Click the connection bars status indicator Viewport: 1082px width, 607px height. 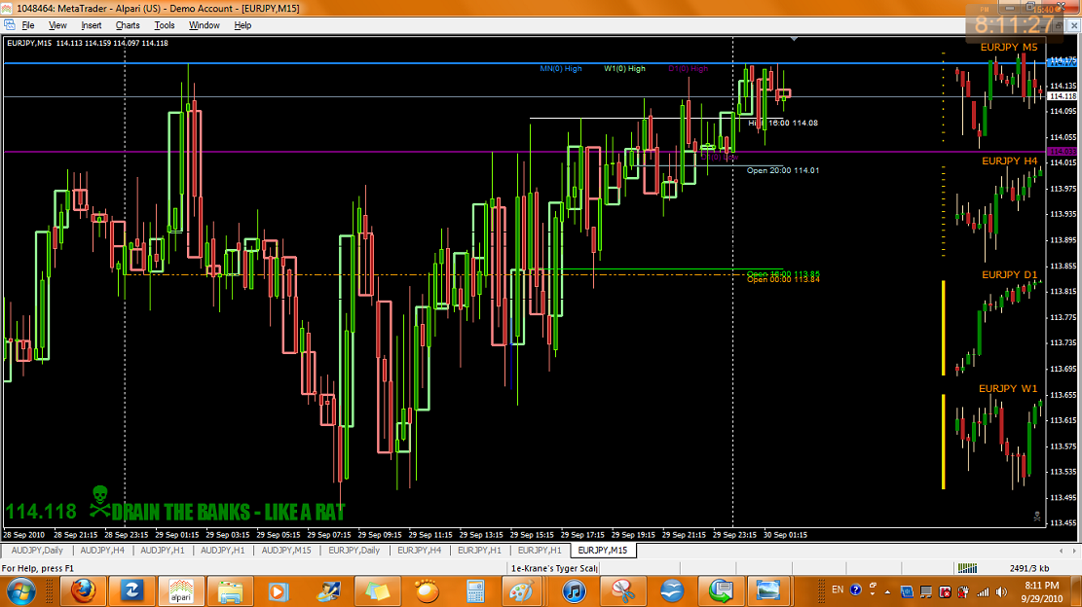click(x=967, y=568)
